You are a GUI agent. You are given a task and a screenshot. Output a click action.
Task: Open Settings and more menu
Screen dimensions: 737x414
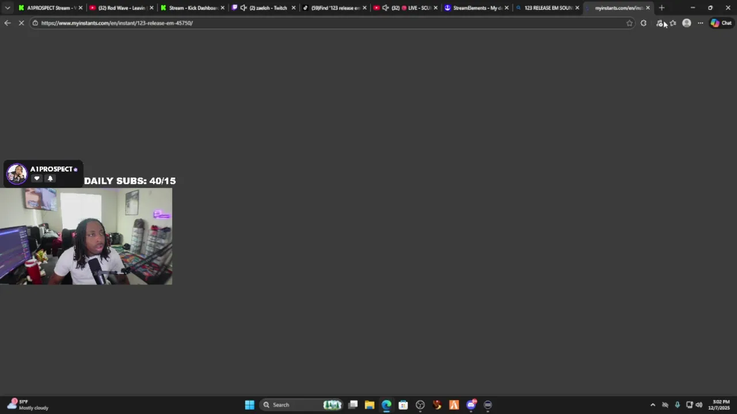(x=700, y=23)
